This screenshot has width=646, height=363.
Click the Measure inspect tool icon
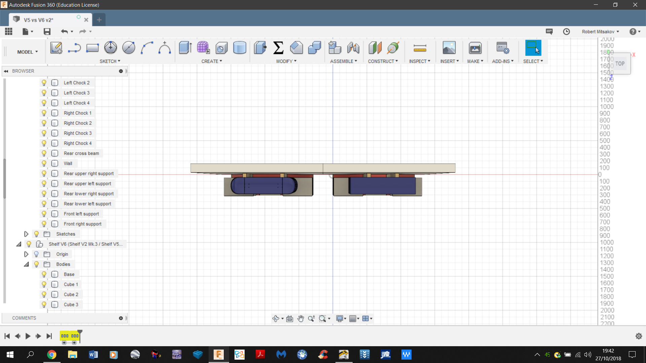click(x=420, y=48)
